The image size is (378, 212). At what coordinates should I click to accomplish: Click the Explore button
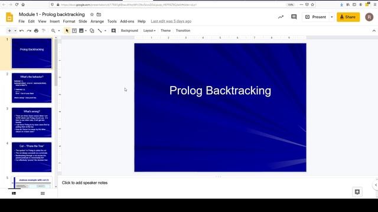point(357,192)
